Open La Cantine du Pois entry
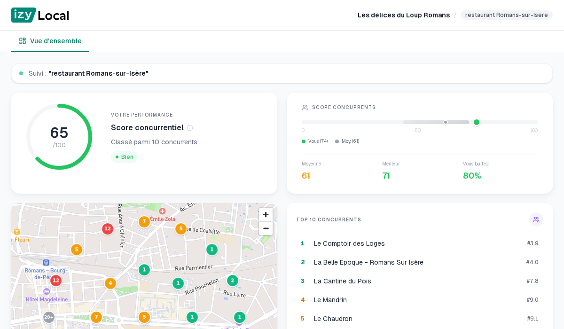Screen dimensions: 564x329 [343, 281]
